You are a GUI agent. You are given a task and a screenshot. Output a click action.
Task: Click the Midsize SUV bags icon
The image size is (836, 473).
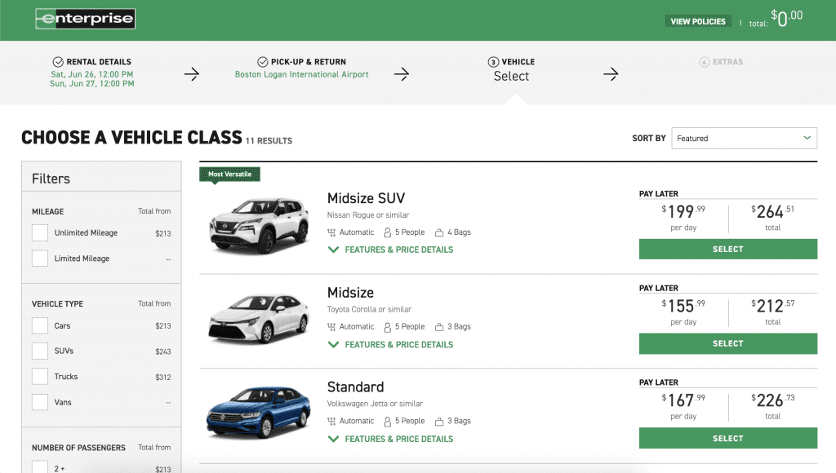[x=439, y=232]
